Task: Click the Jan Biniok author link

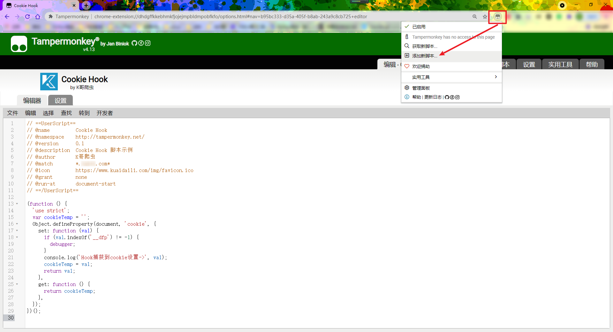Action: (117, 44)
